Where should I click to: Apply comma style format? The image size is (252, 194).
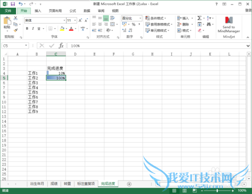pyautogui.click(x=140, y=25)
